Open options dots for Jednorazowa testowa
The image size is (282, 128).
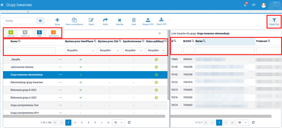coord(60,67)
